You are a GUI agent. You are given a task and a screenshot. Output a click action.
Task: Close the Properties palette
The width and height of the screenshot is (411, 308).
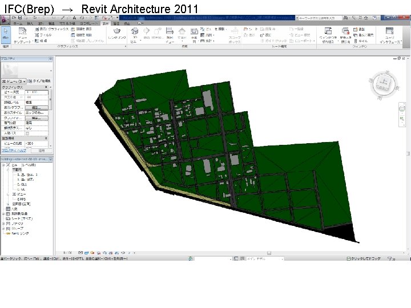[x=51, y=59]
